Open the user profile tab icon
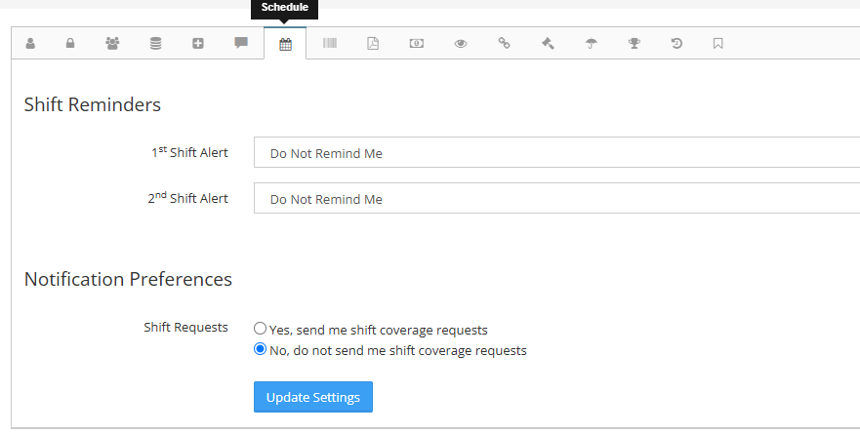This screenshot has width=860, height=434. 30,44
